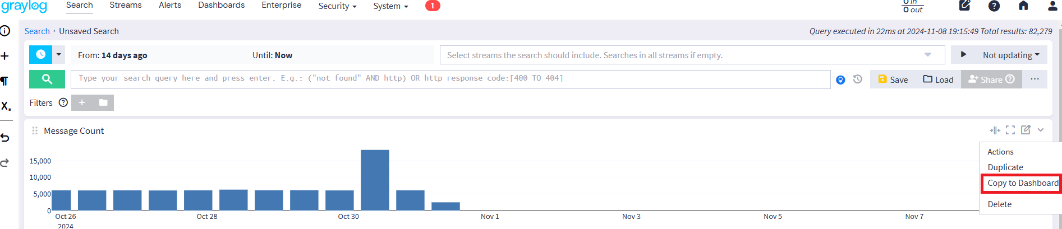This screenshot has width=1062, height=229.
Task: Start auto-refresh with the play button
Action: 963,55
